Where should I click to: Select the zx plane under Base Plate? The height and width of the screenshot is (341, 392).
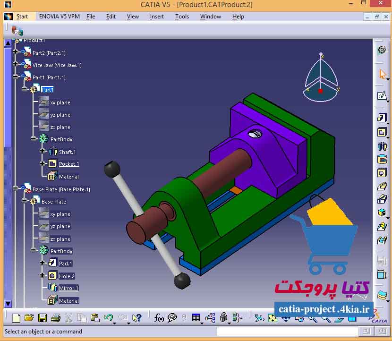(60, 239)
